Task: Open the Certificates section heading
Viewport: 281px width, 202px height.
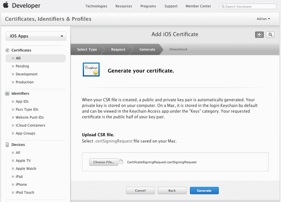Action: (21, 50)
